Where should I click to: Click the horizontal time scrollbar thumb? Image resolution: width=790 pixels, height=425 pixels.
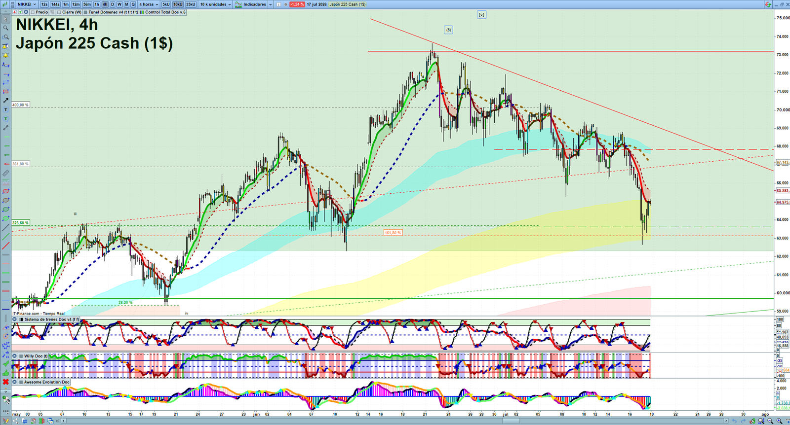[511, 421]
